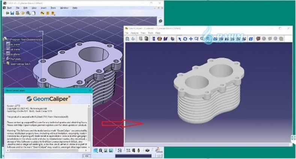Click the About dialog scroll-up arrow

pyautogui.click(x=89, y=106)
